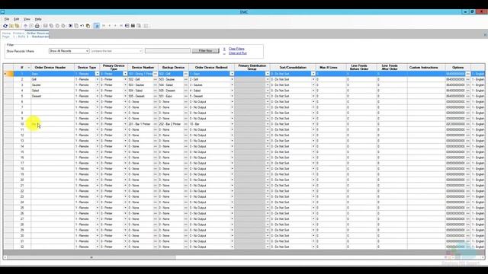Click the 'Salad' order device header cell
488x274 pixels.
point(53,91)
